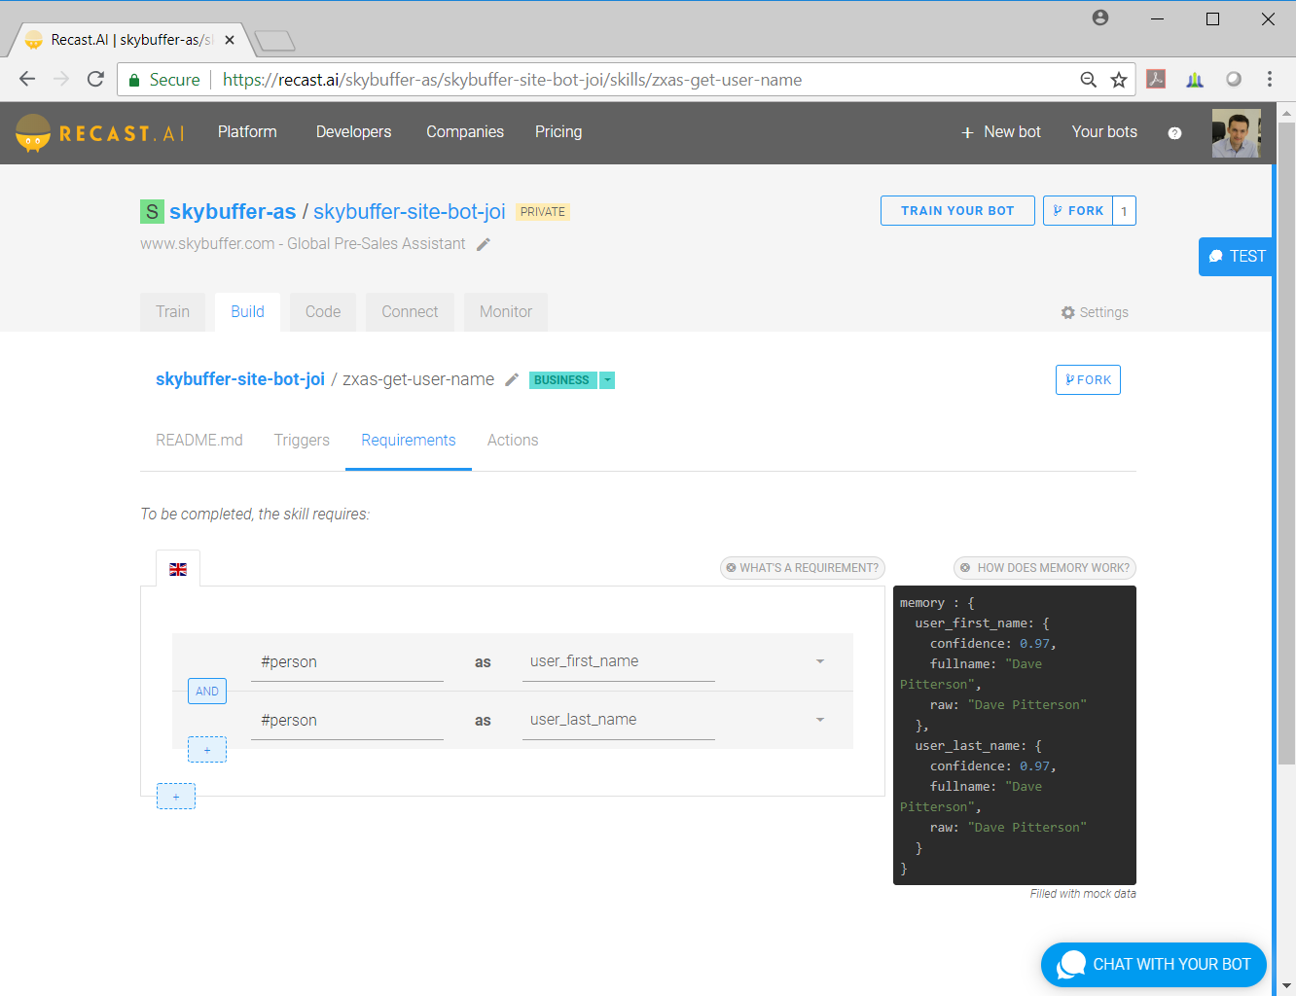1296x996 pixels.
Task: Click the PDF extension icon
Action: 1156,80
